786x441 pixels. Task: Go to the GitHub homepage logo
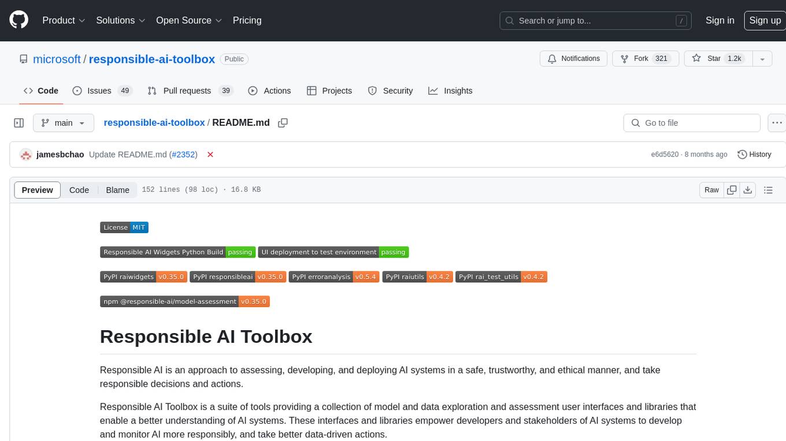pyautogui.click(x=19, y=20)
